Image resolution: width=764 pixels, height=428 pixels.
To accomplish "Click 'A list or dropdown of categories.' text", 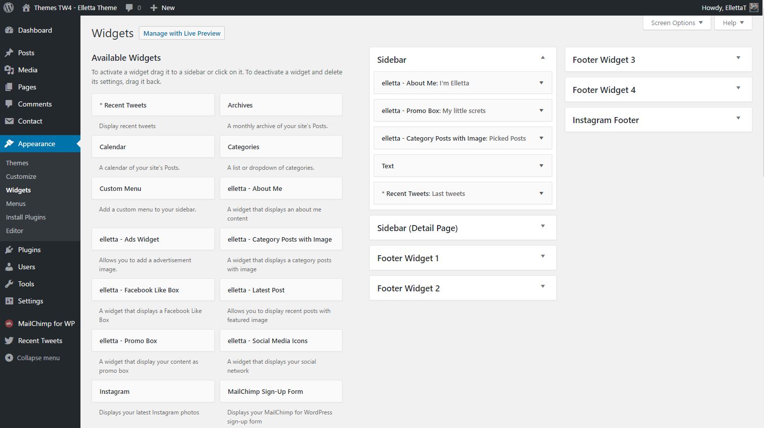I will (x=271, y=168).
